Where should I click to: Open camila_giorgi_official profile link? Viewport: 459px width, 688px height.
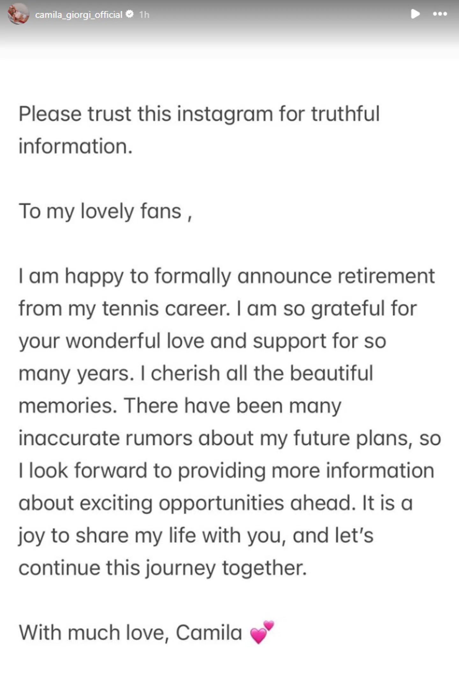pos(78,15)
